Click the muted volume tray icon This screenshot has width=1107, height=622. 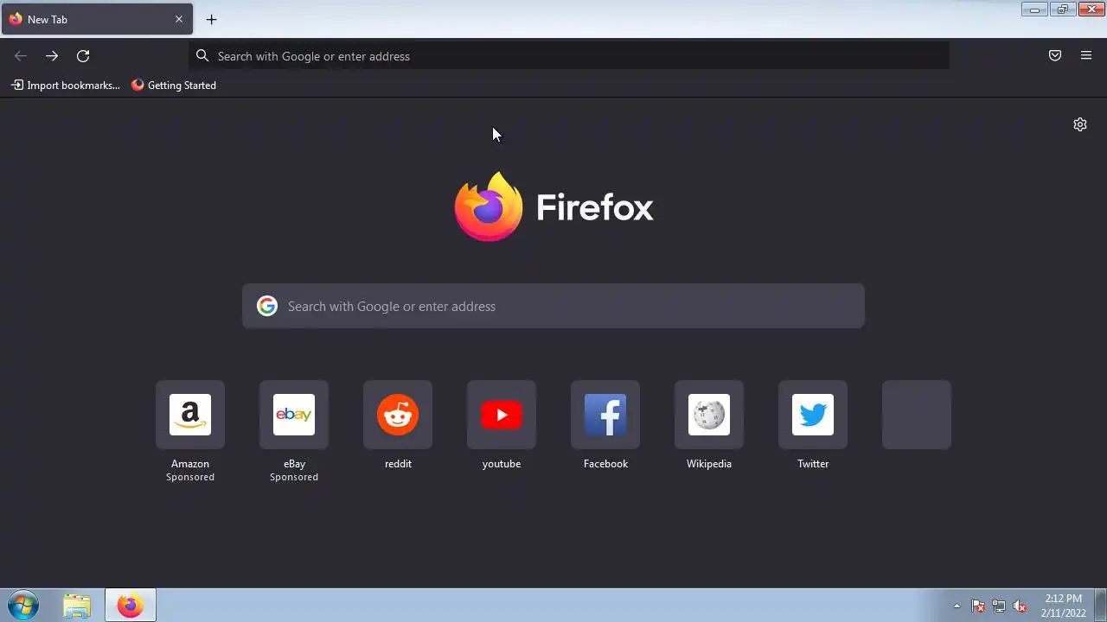[x=1020, y=606]
